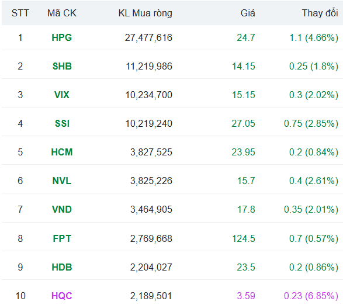Click the Mã CK column header
343x305 pixels.
tap(62, 13)
